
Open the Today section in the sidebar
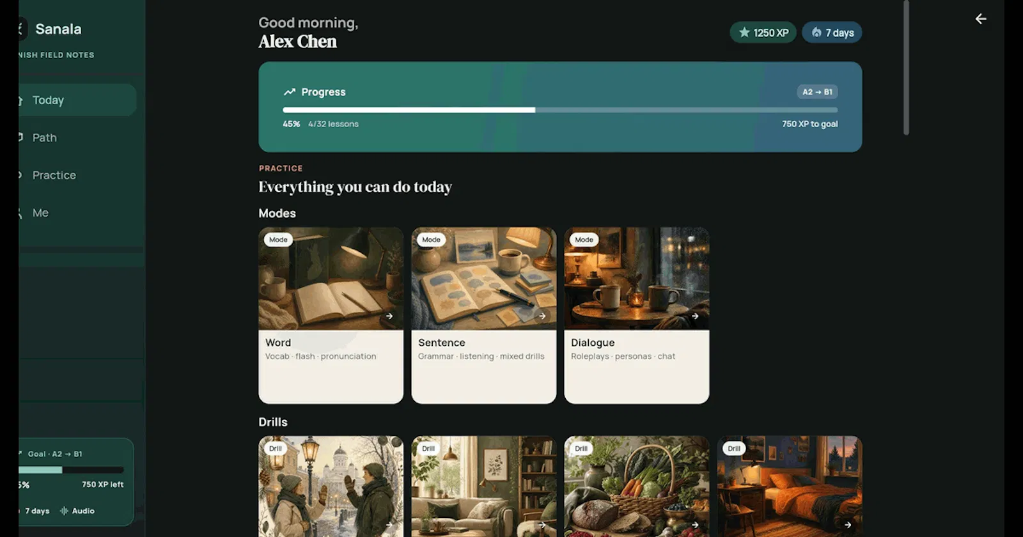click(77, 100)
